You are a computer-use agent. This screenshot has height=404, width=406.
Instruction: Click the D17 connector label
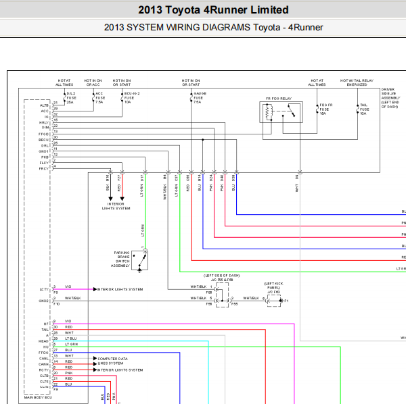click(x=142, y=178)
